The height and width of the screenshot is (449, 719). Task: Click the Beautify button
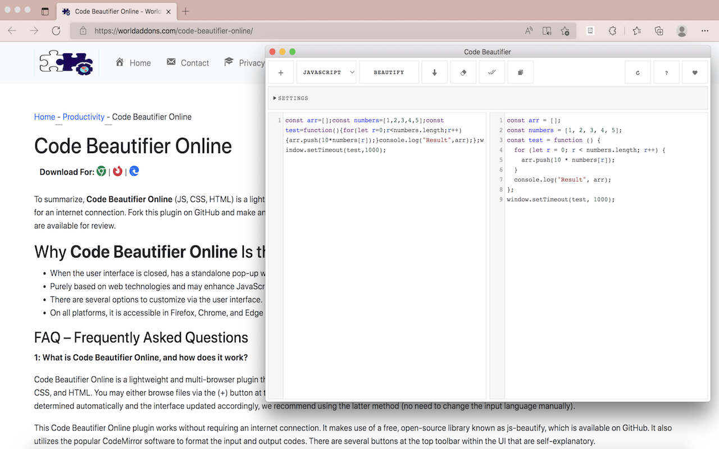[389, 72]
